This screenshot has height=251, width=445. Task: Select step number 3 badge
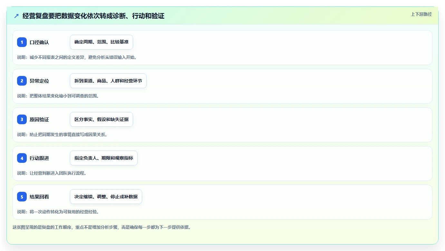pos(22,119)
